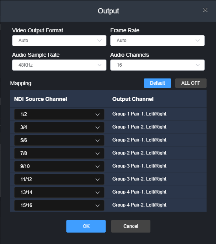Close the Output dialog with X icon

[x=205, y=10]
